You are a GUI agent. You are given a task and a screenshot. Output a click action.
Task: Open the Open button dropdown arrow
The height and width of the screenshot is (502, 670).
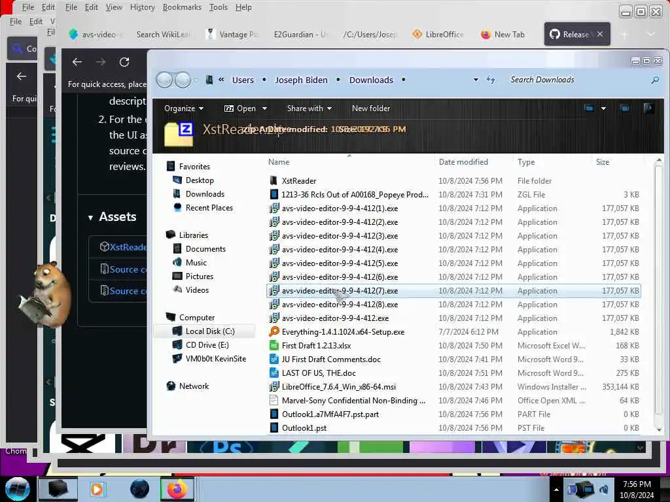click(x=264, y=109)
